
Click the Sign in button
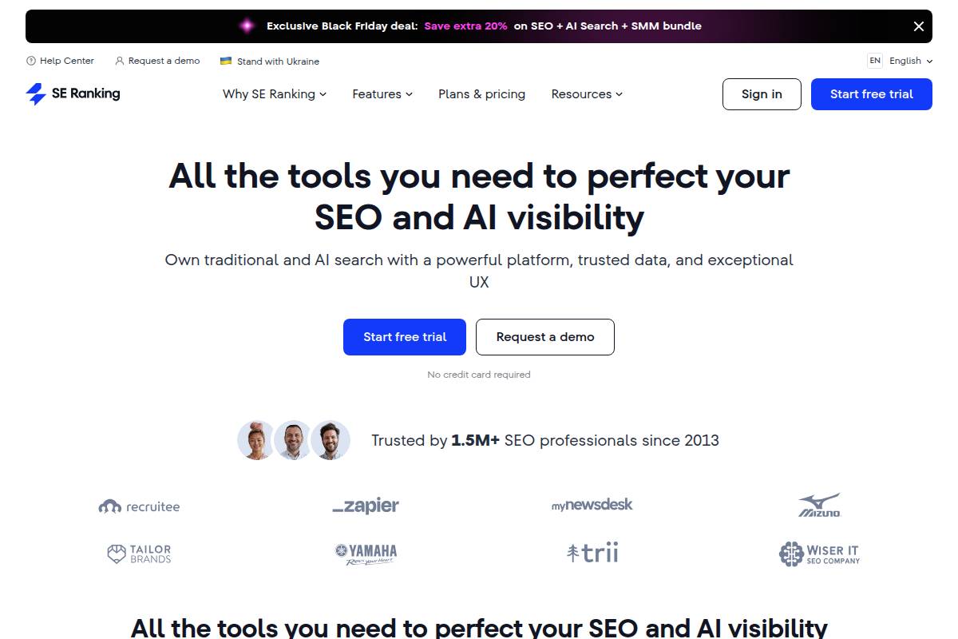[x=762, y=94]
